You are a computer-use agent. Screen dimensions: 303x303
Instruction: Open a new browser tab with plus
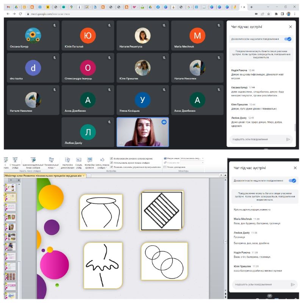point(251,7)
